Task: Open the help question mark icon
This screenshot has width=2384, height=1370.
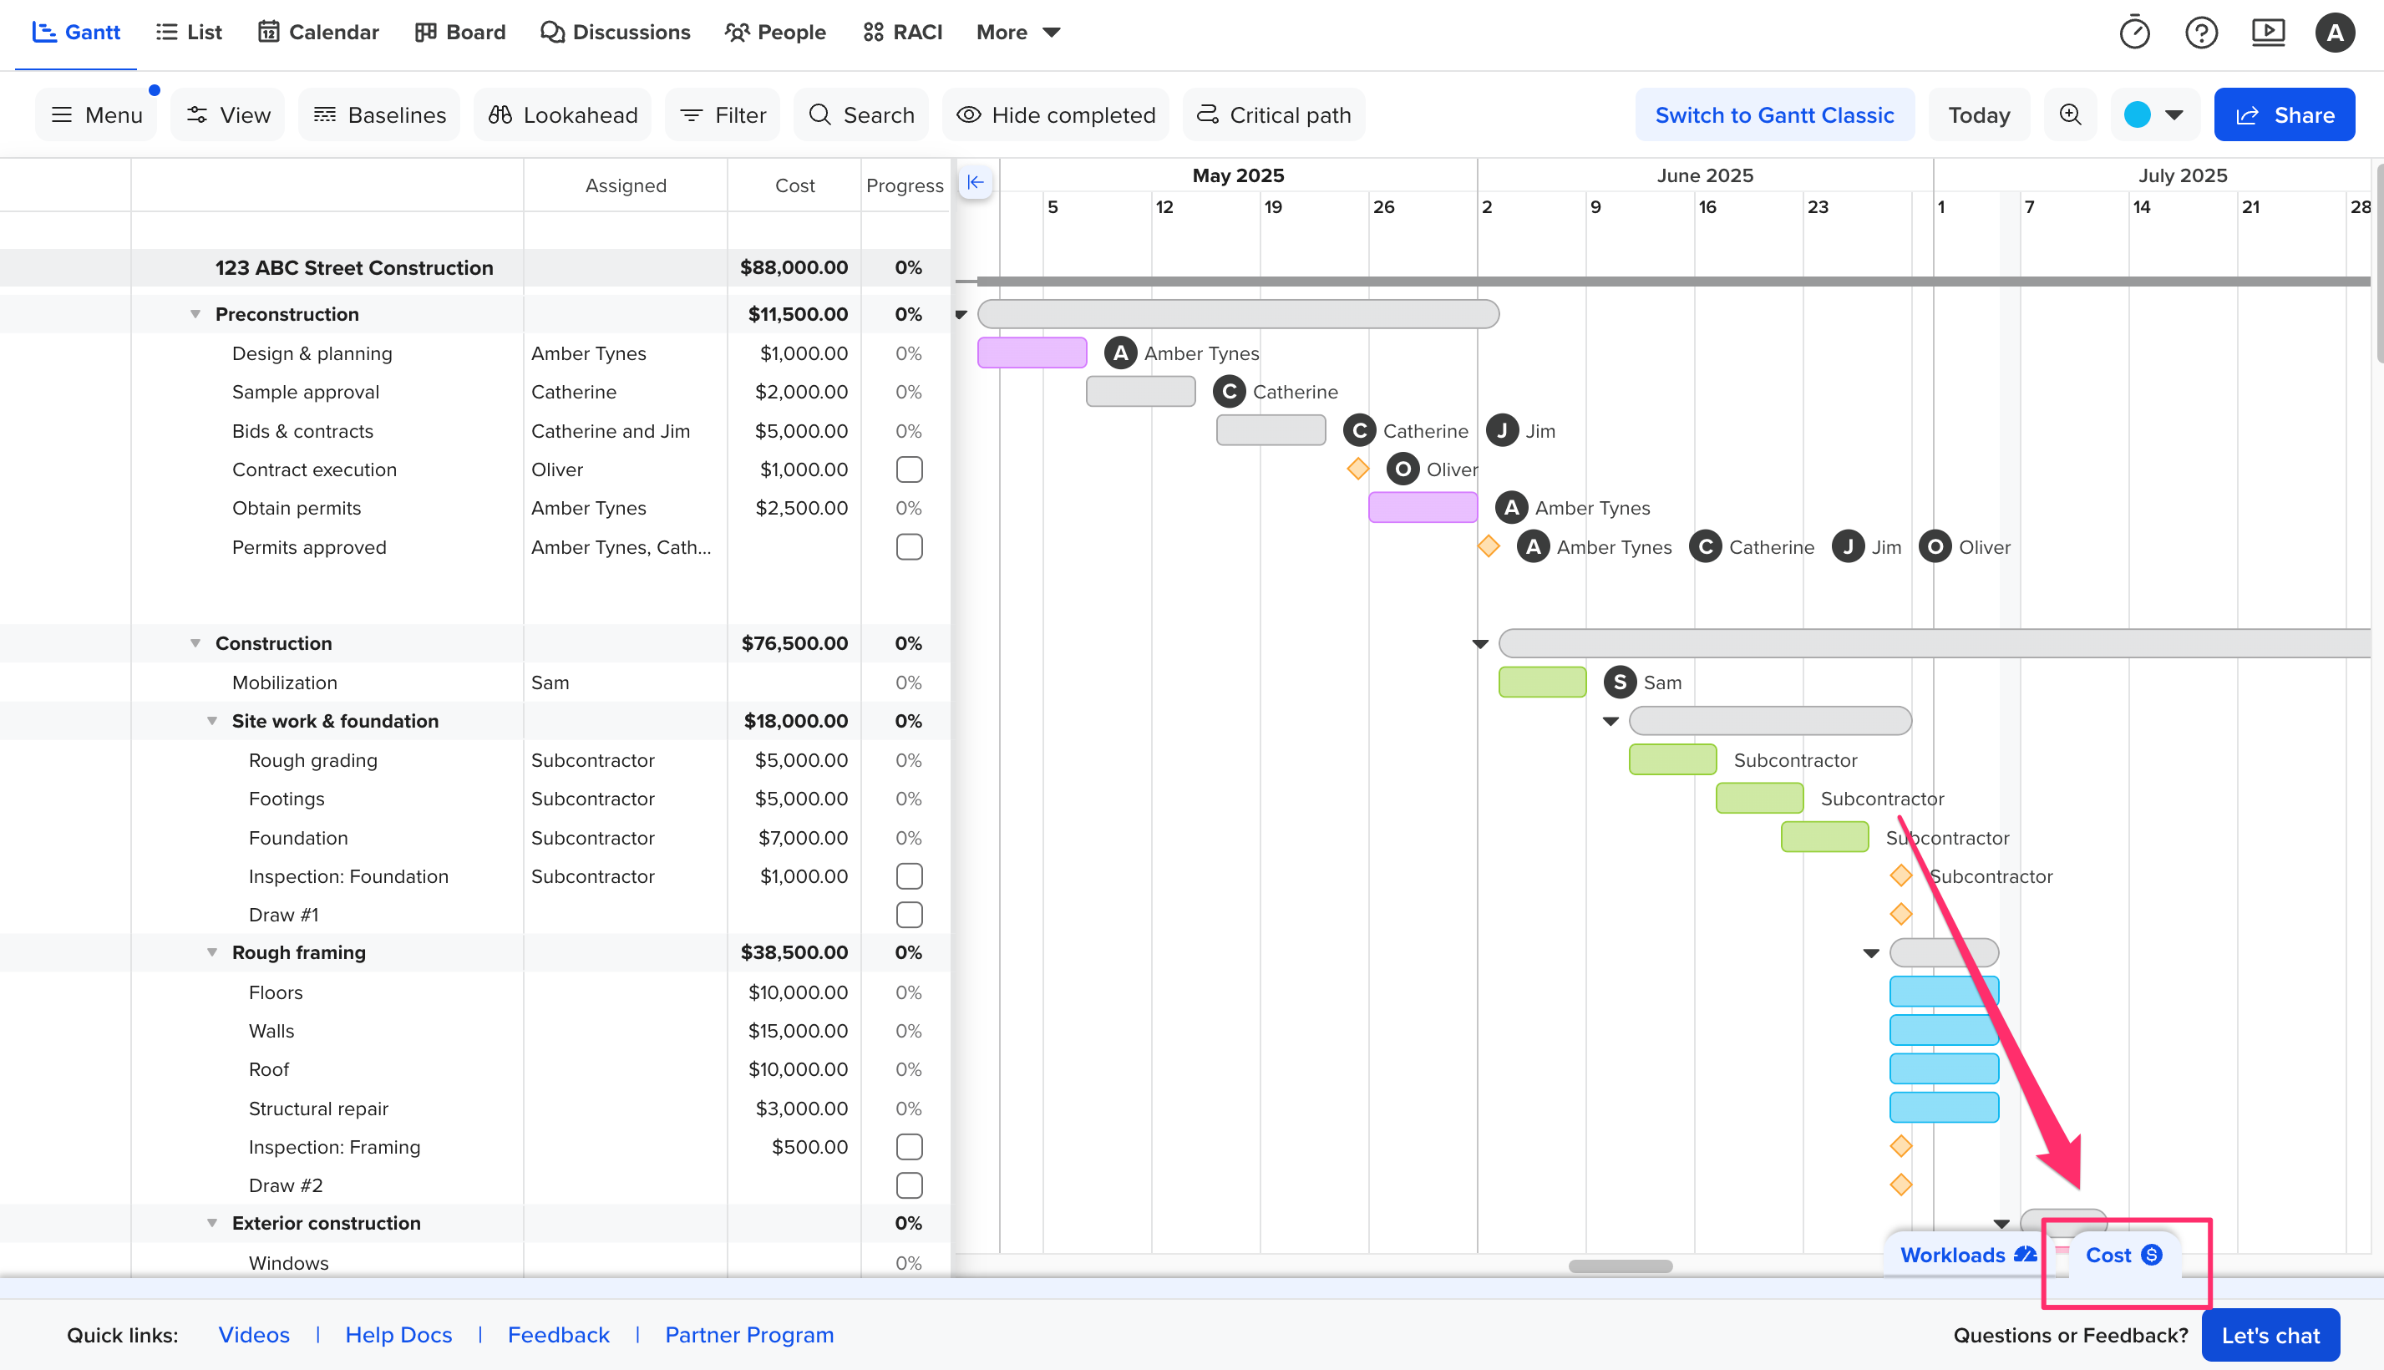Action: point(2200,32)
